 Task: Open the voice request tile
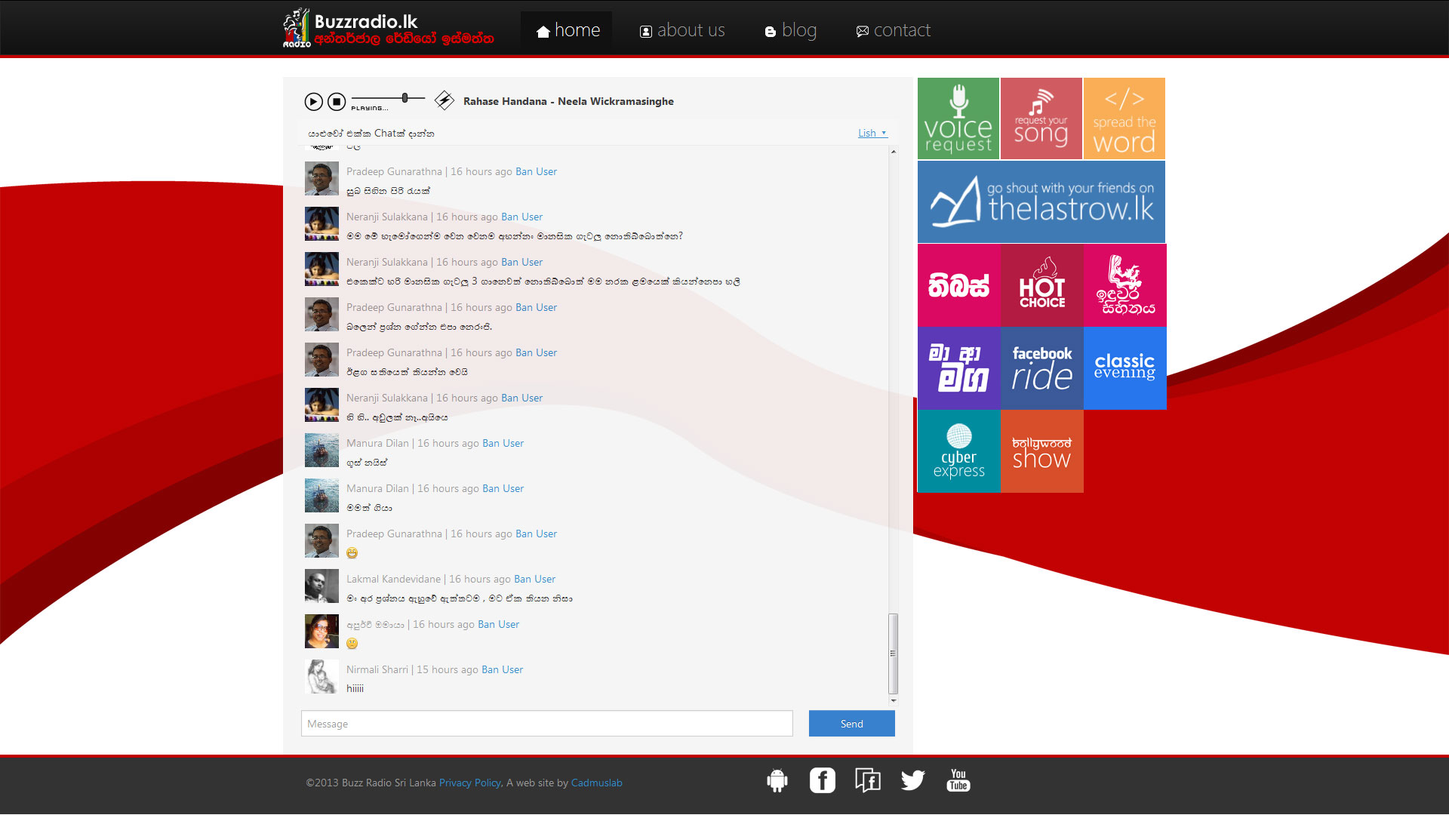click(958, 119)
